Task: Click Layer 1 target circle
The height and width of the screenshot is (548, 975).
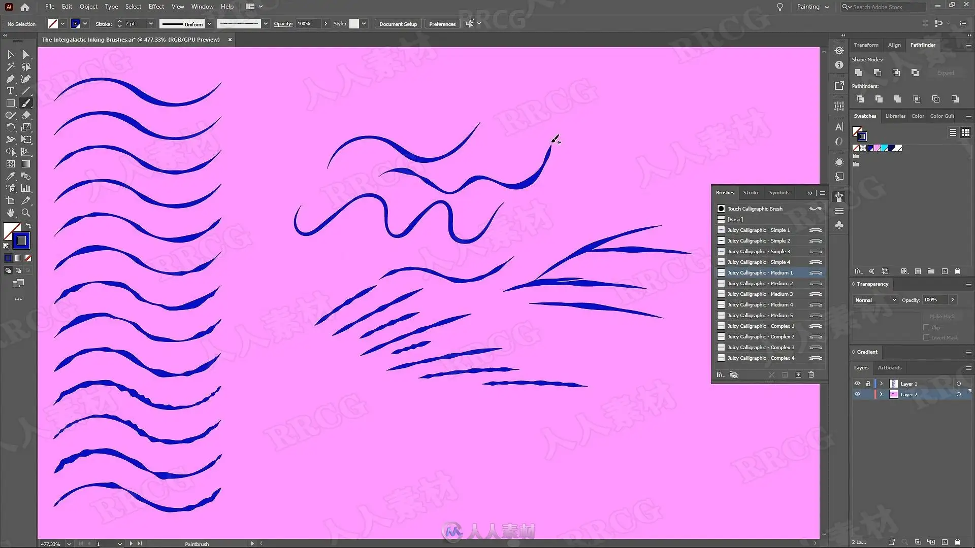Action: [959, 384]
